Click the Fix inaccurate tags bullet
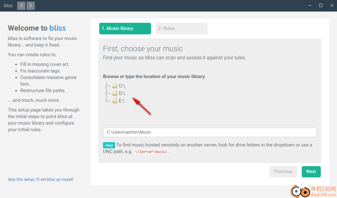Viewport: 337px width, 198px height. tap(40, 71)
